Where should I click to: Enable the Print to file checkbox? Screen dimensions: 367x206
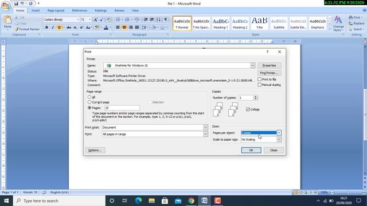[x=259, y=80]
